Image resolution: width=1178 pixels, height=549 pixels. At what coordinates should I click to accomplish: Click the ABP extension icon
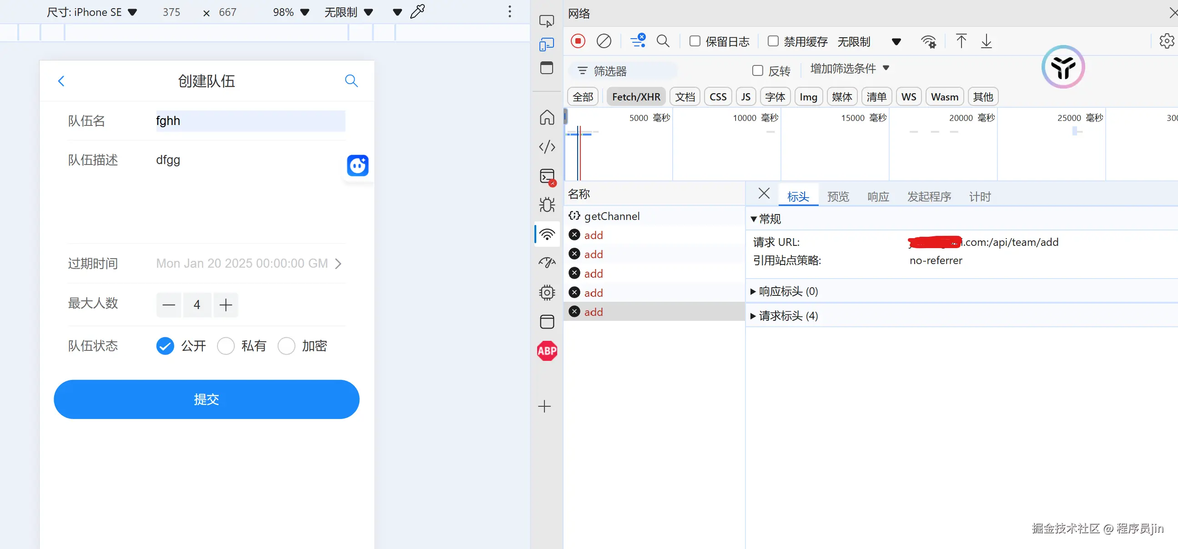click(546, 350)
